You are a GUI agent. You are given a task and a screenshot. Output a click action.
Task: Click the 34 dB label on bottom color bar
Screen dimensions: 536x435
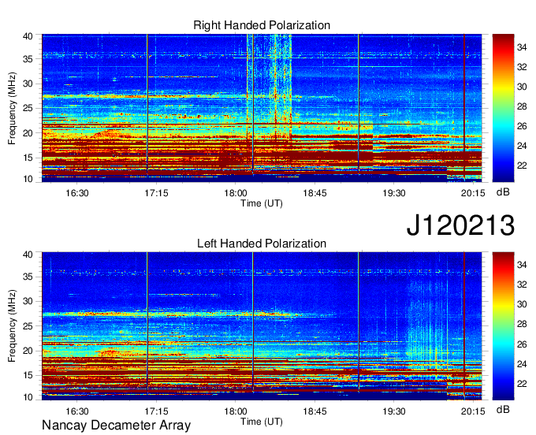tap(522, 265)
